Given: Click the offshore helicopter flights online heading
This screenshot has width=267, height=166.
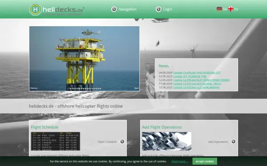Looking at the screenshot, I should click(x=76, y=106).
